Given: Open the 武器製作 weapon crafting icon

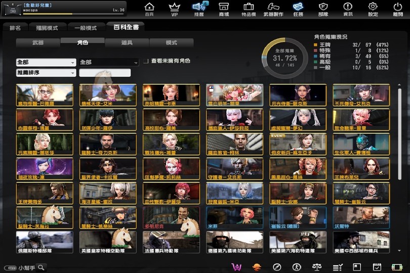Looking at the screenshot, I should pyautogui.click(x=273, y=9).
